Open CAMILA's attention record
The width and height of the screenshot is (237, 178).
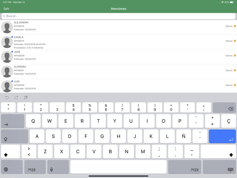coord(118,42)
